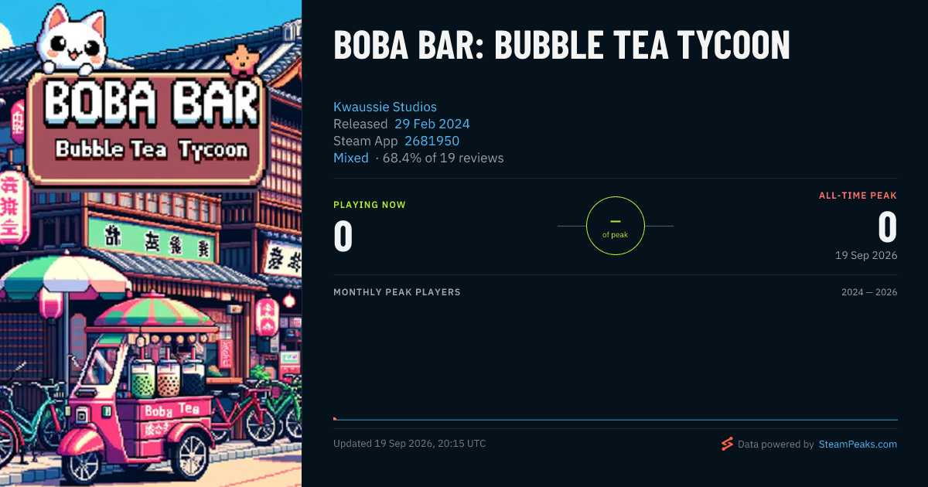Click the white cat mascot icon

pyautogui.click(x=74, y=40)
